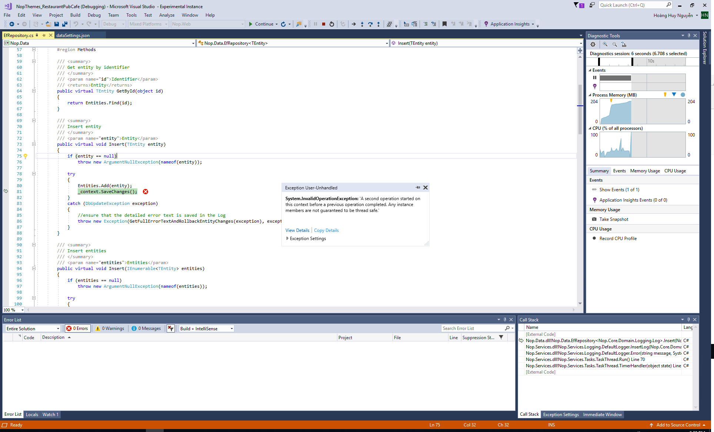This screenshot has width=714, height=432.
Task: Open the Debug menu
Action: click(x=94, y=15)
